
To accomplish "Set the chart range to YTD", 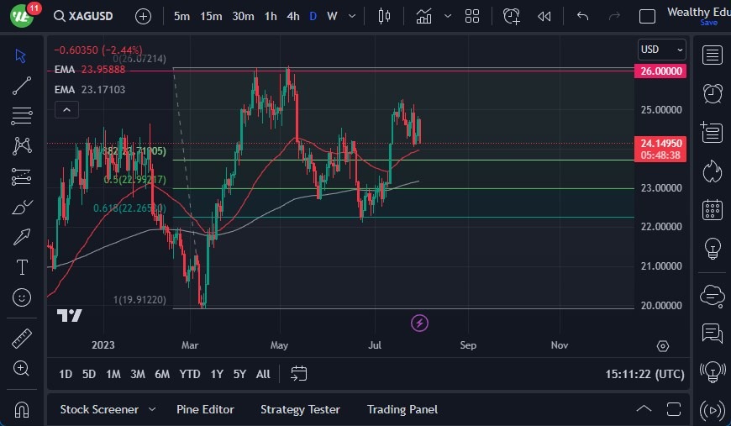I will (x=190, y=374).
